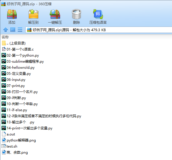Select python解释器.png image file
Image resolution: width=172 pixels, height=160 pixels.
coord(19,140)
